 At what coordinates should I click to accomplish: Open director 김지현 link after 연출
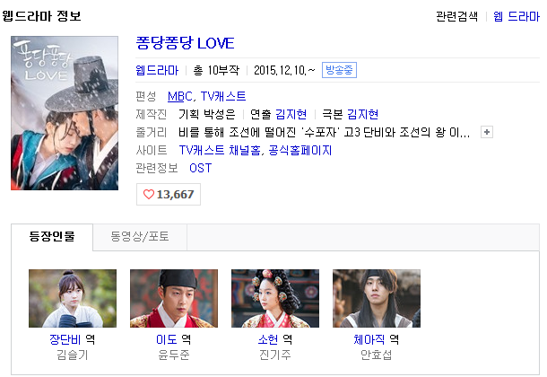click(291, 114)
